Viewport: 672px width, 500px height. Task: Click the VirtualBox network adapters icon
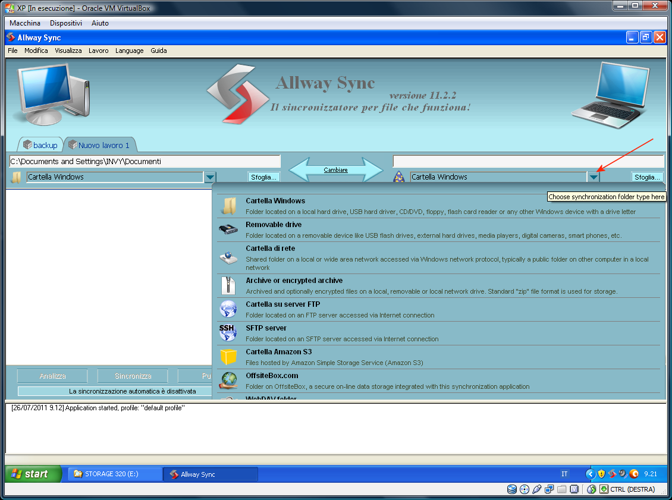[549, 489]
